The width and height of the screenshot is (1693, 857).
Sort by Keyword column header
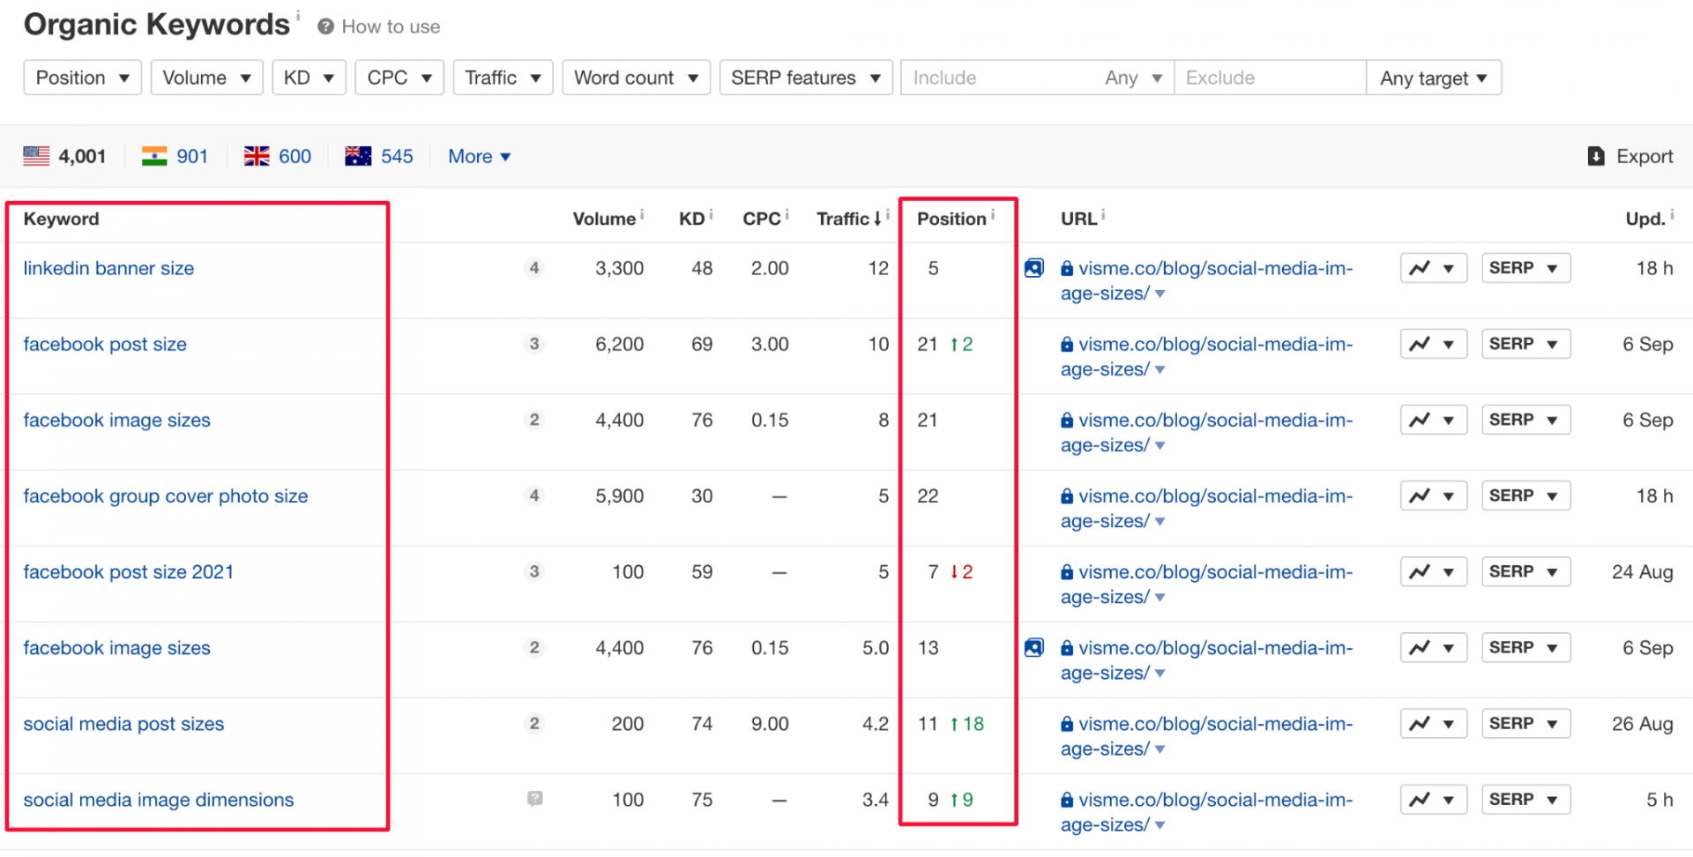coord(61,219)
